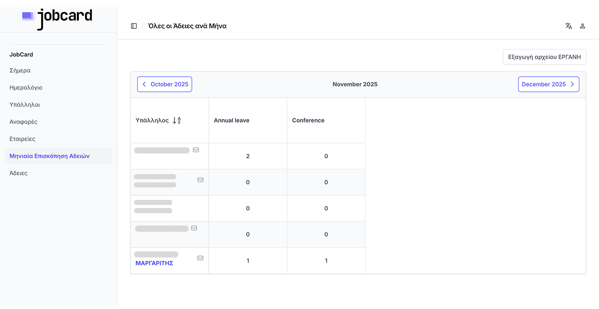Open the user account icon
The image size is (599, 309).
583,26
